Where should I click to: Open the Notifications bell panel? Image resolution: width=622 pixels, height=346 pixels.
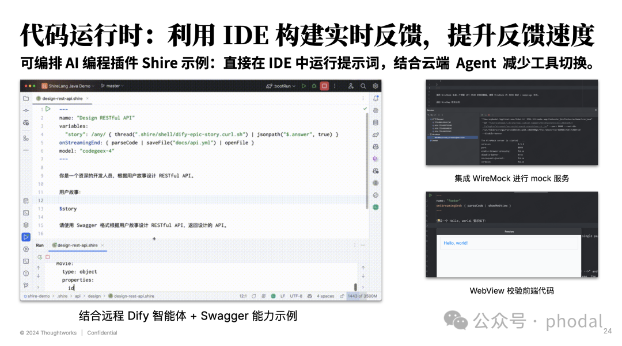pos(376,98)
